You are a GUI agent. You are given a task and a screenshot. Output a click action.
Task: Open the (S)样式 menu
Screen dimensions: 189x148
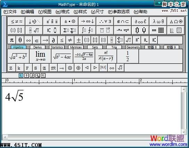(x=80, y=12)
